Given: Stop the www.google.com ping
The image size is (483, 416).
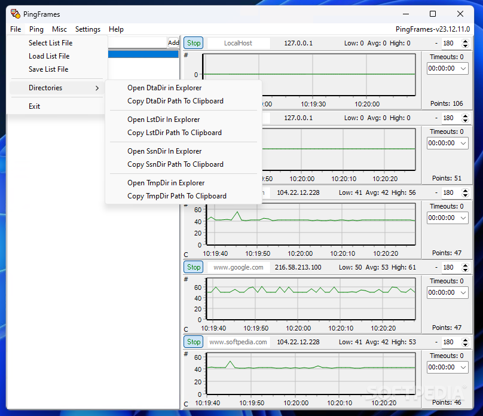Looking at the screenshot, I should coord(194,267).
